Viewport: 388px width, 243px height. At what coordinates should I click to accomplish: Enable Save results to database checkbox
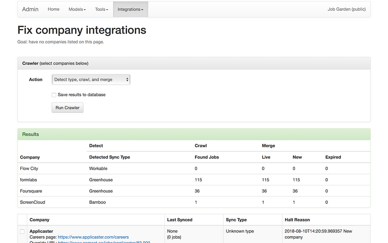54,95
